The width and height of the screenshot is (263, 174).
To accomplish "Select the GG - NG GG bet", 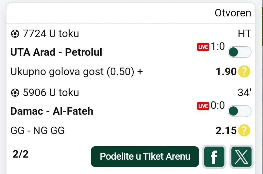I will coord(38,131).
